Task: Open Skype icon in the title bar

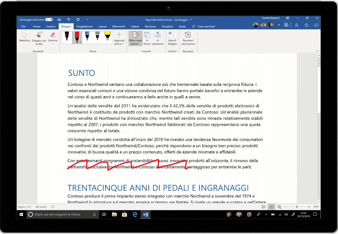Action: [x=286, y=25]
